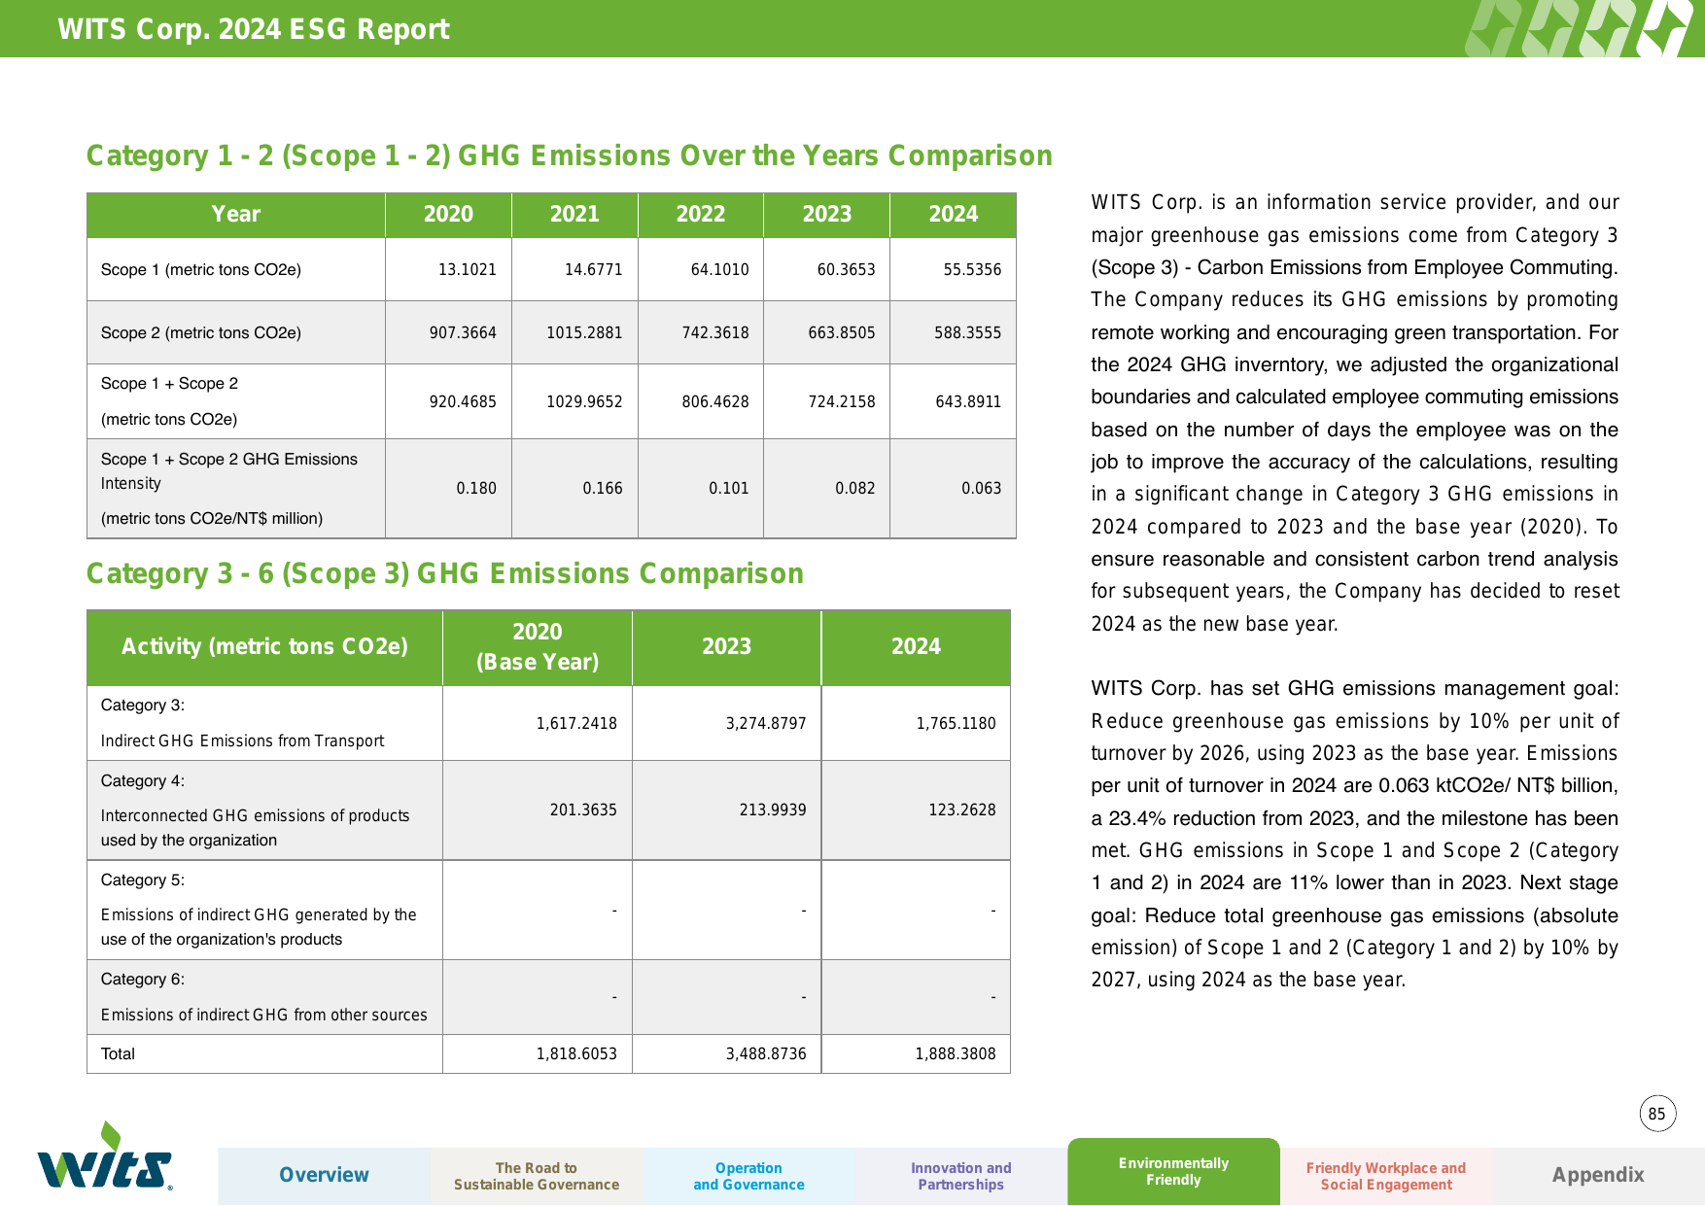This screenshot has height=1206, width=1705.
Task: Click the Total row label
Action: (118, 1053)
